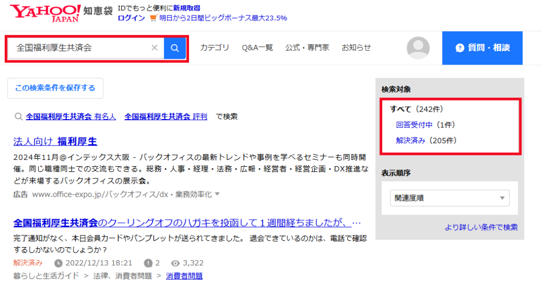Open the カテゴリ menu

(x=214, y=48)
